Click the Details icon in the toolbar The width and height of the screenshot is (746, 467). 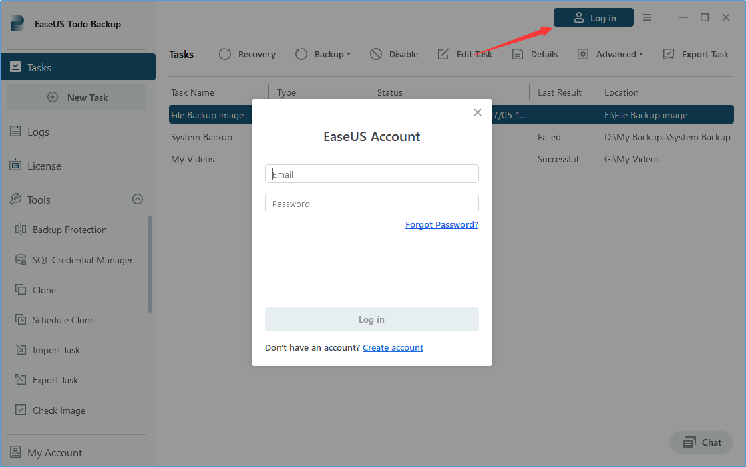[534, 54]
